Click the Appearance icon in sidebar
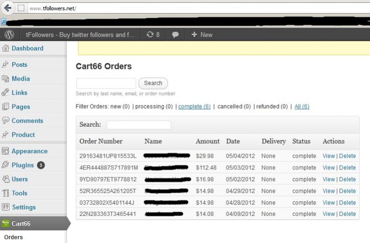This screenshot has height=243, width=370. [x=6, y=151]
